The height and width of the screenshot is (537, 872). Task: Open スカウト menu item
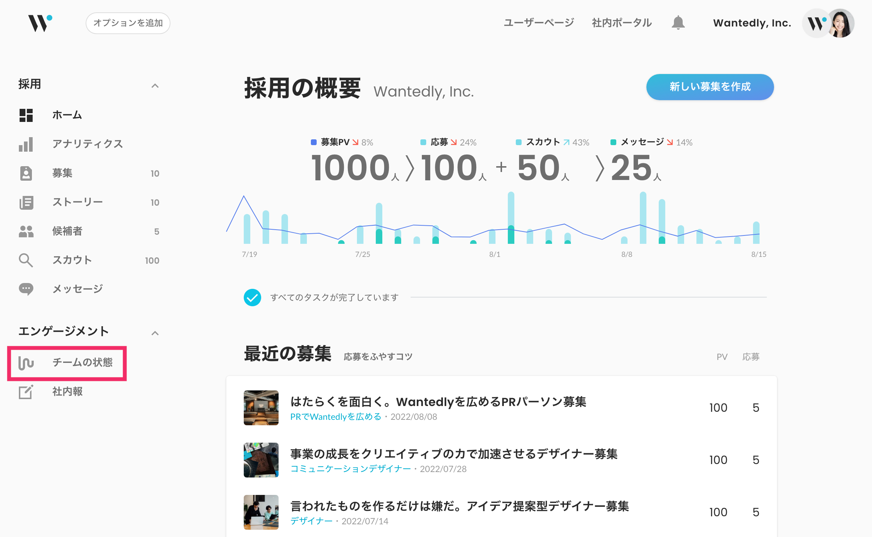point(72,260)
